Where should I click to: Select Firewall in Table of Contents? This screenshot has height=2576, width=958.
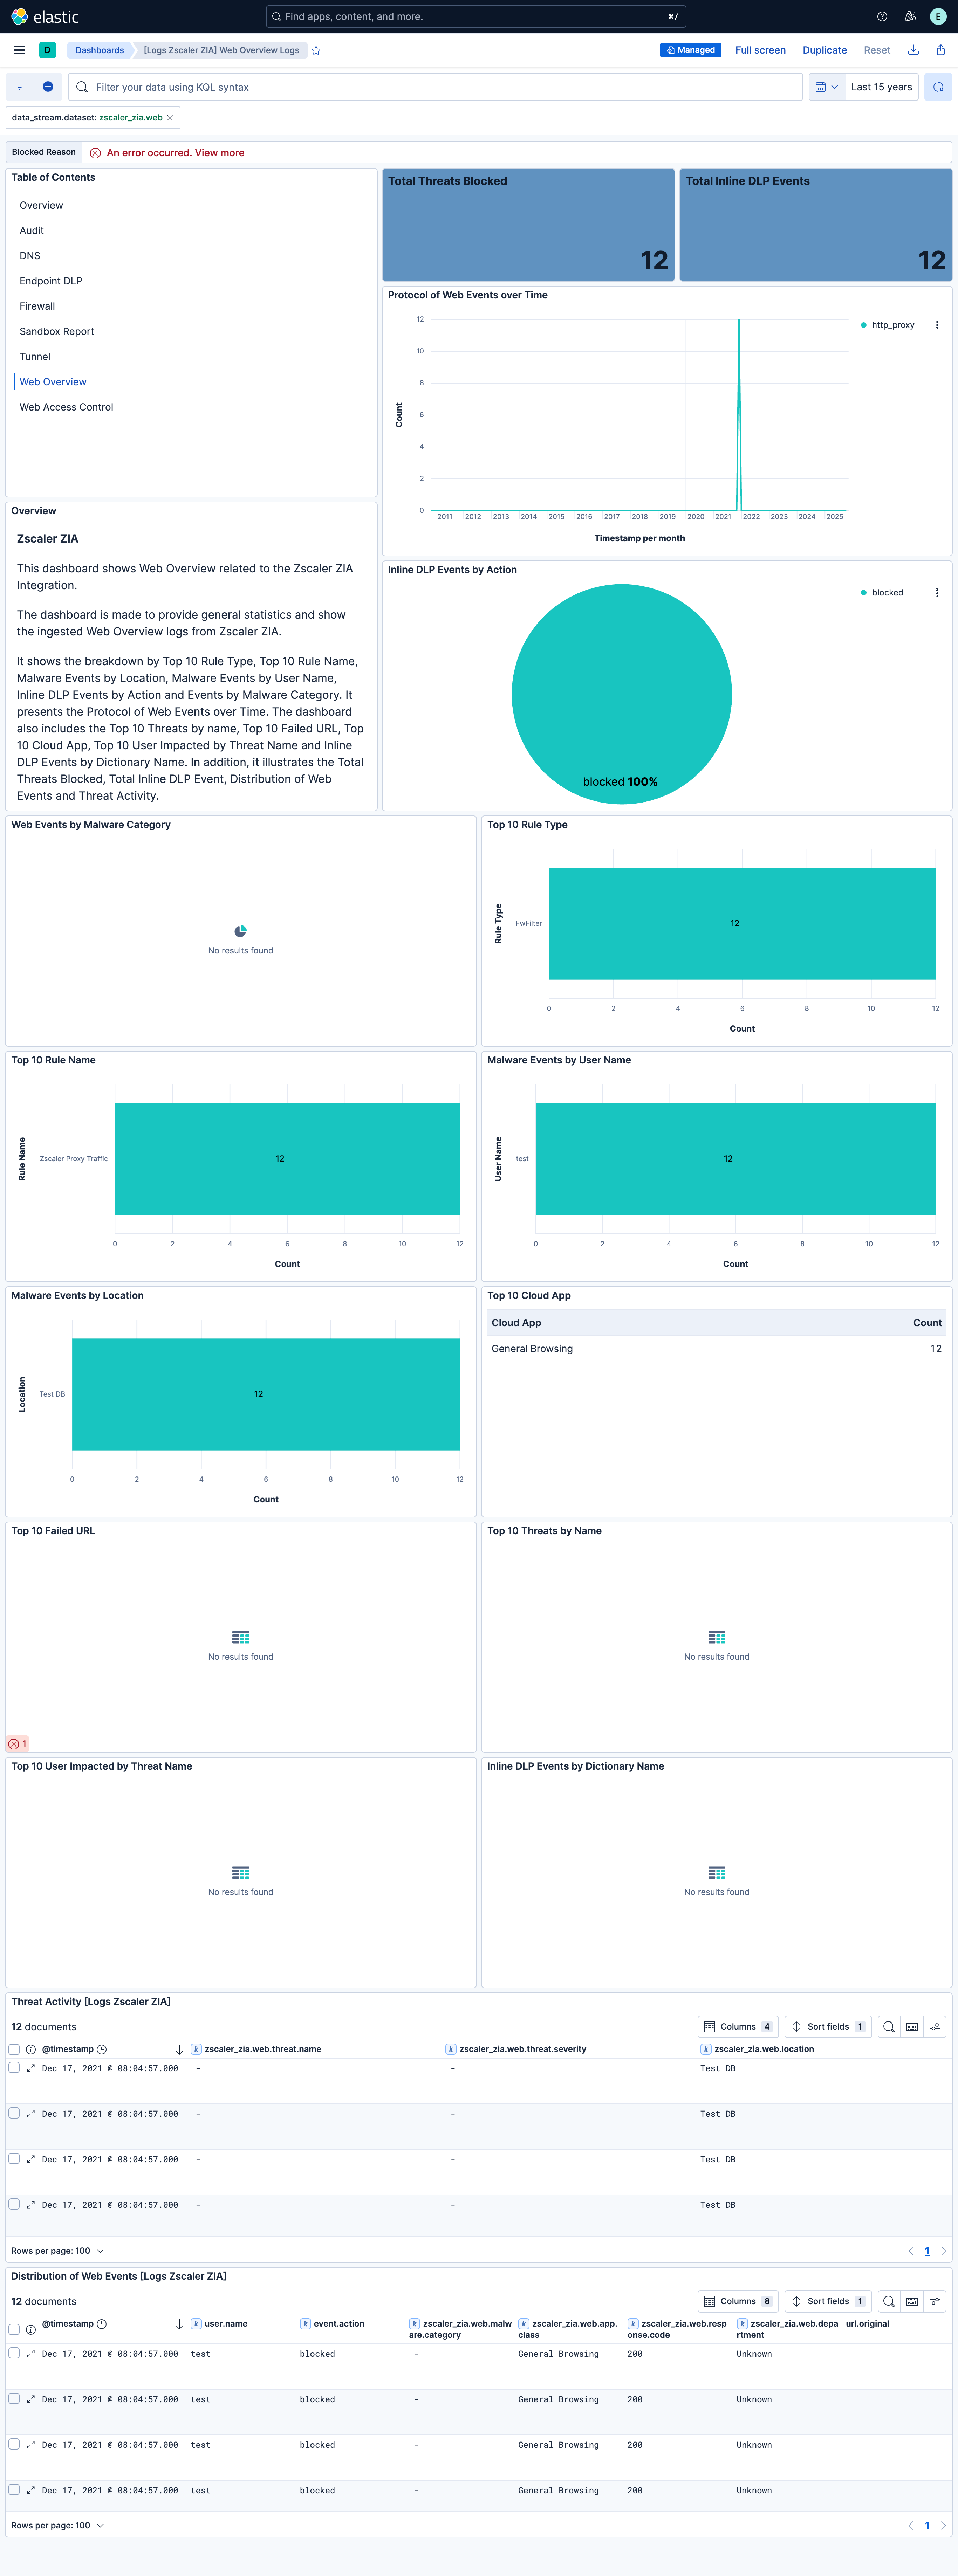pos(37,306)
